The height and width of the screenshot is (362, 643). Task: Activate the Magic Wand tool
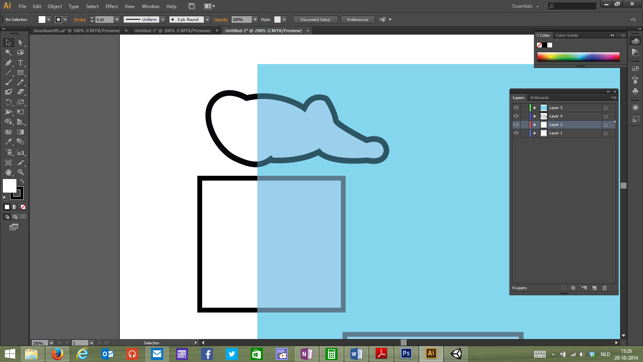8,52
